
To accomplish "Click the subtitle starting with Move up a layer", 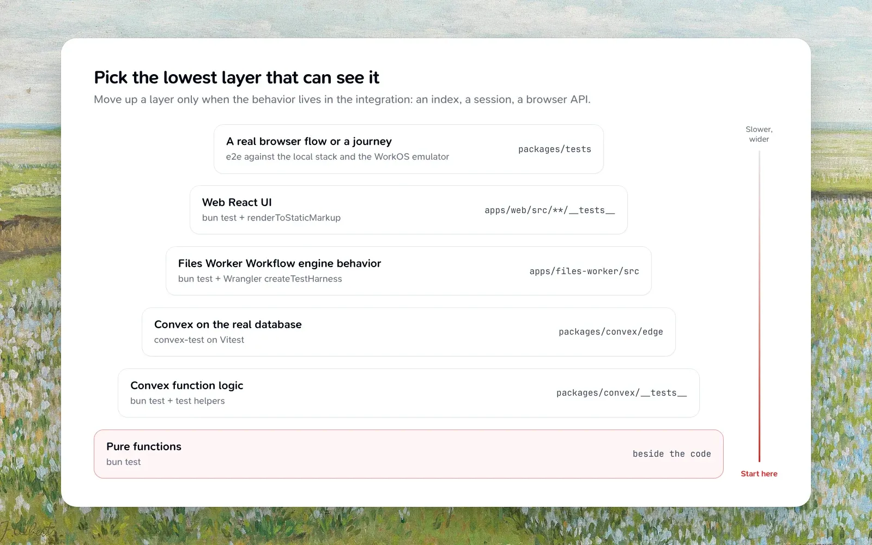I will pyautogui.click(x=342, y=100).
